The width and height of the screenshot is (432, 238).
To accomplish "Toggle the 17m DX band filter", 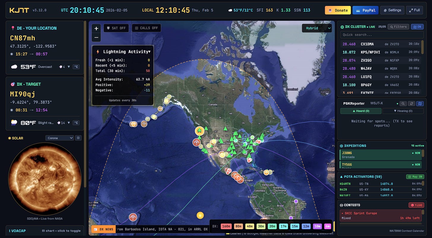I will point(284,226).
